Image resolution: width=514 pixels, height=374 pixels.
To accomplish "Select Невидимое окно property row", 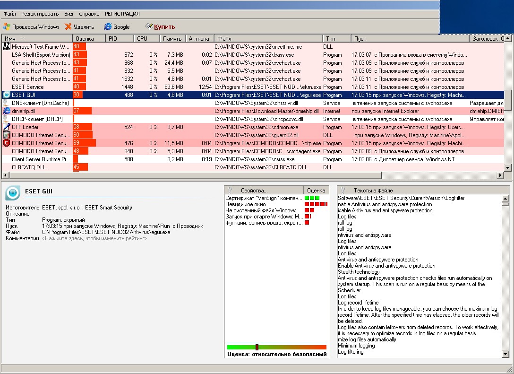I will (x=276, y=204).
